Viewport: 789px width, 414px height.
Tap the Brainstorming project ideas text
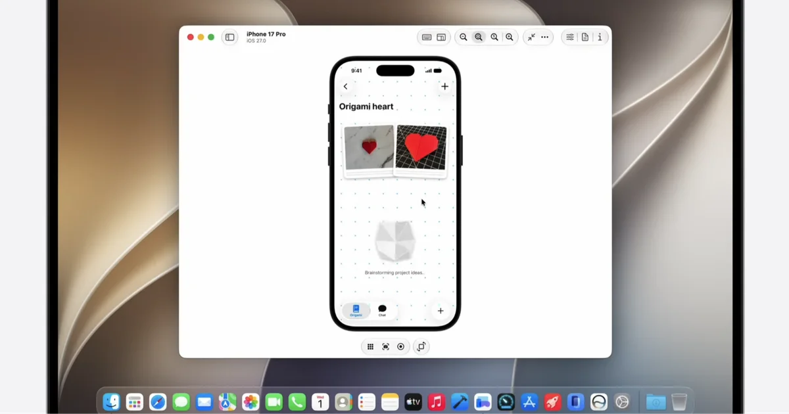click(x=394, y=273)
